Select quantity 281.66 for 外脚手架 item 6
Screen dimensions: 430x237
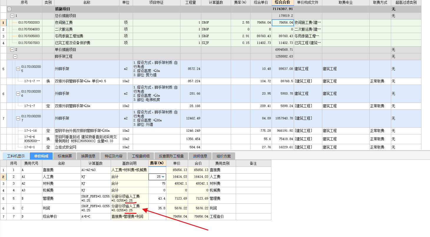[191, 93]
